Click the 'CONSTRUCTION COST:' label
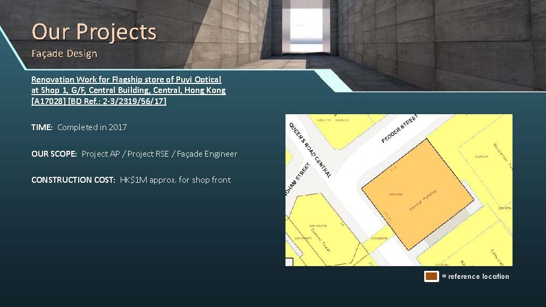The height and width of the screenshot is (307, 546). (73, 180)
